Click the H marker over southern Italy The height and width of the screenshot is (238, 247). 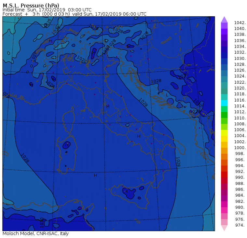pos(139,136)
